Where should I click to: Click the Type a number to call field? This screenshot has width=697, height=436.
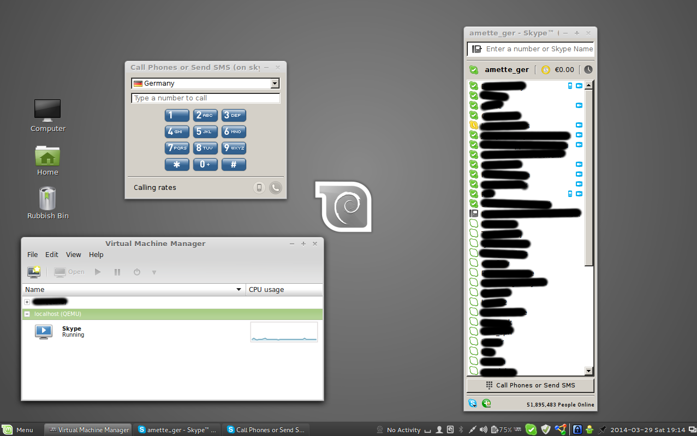click(x=205, y=98)
